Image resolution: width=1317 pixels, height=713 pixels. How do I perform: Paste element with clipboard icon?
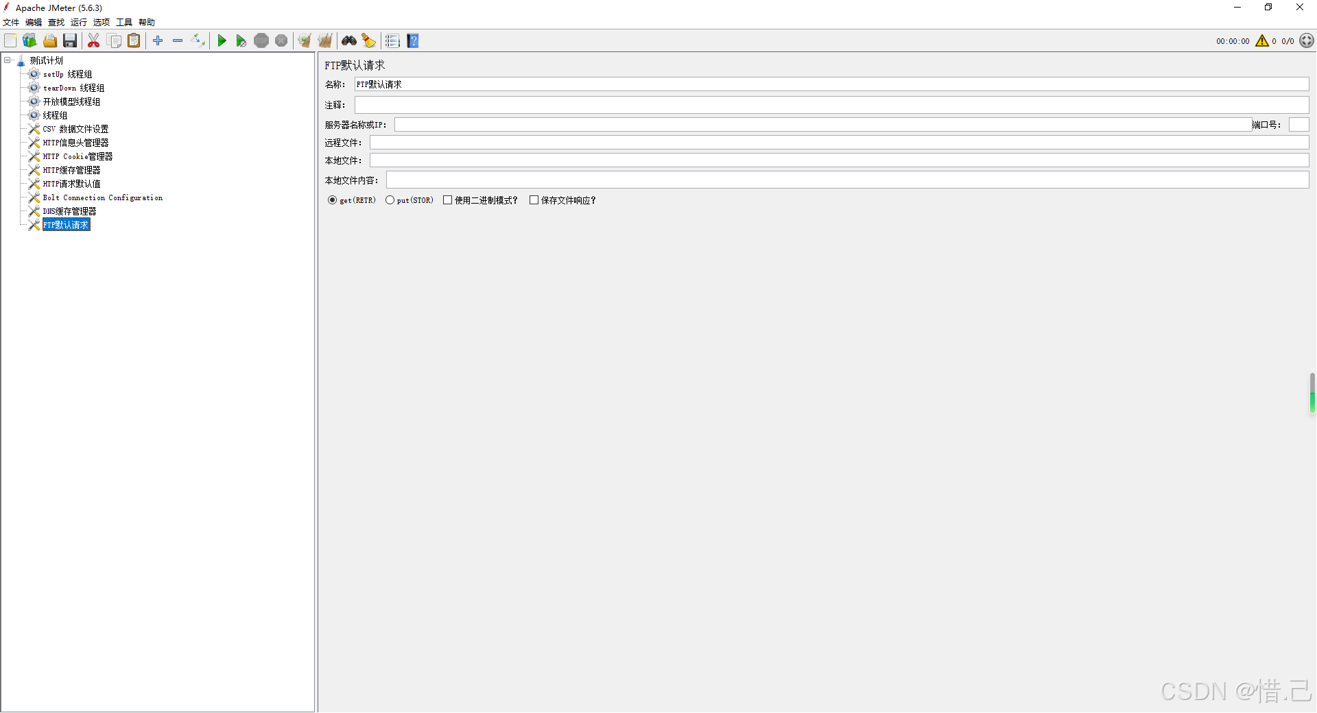(134, 41)
